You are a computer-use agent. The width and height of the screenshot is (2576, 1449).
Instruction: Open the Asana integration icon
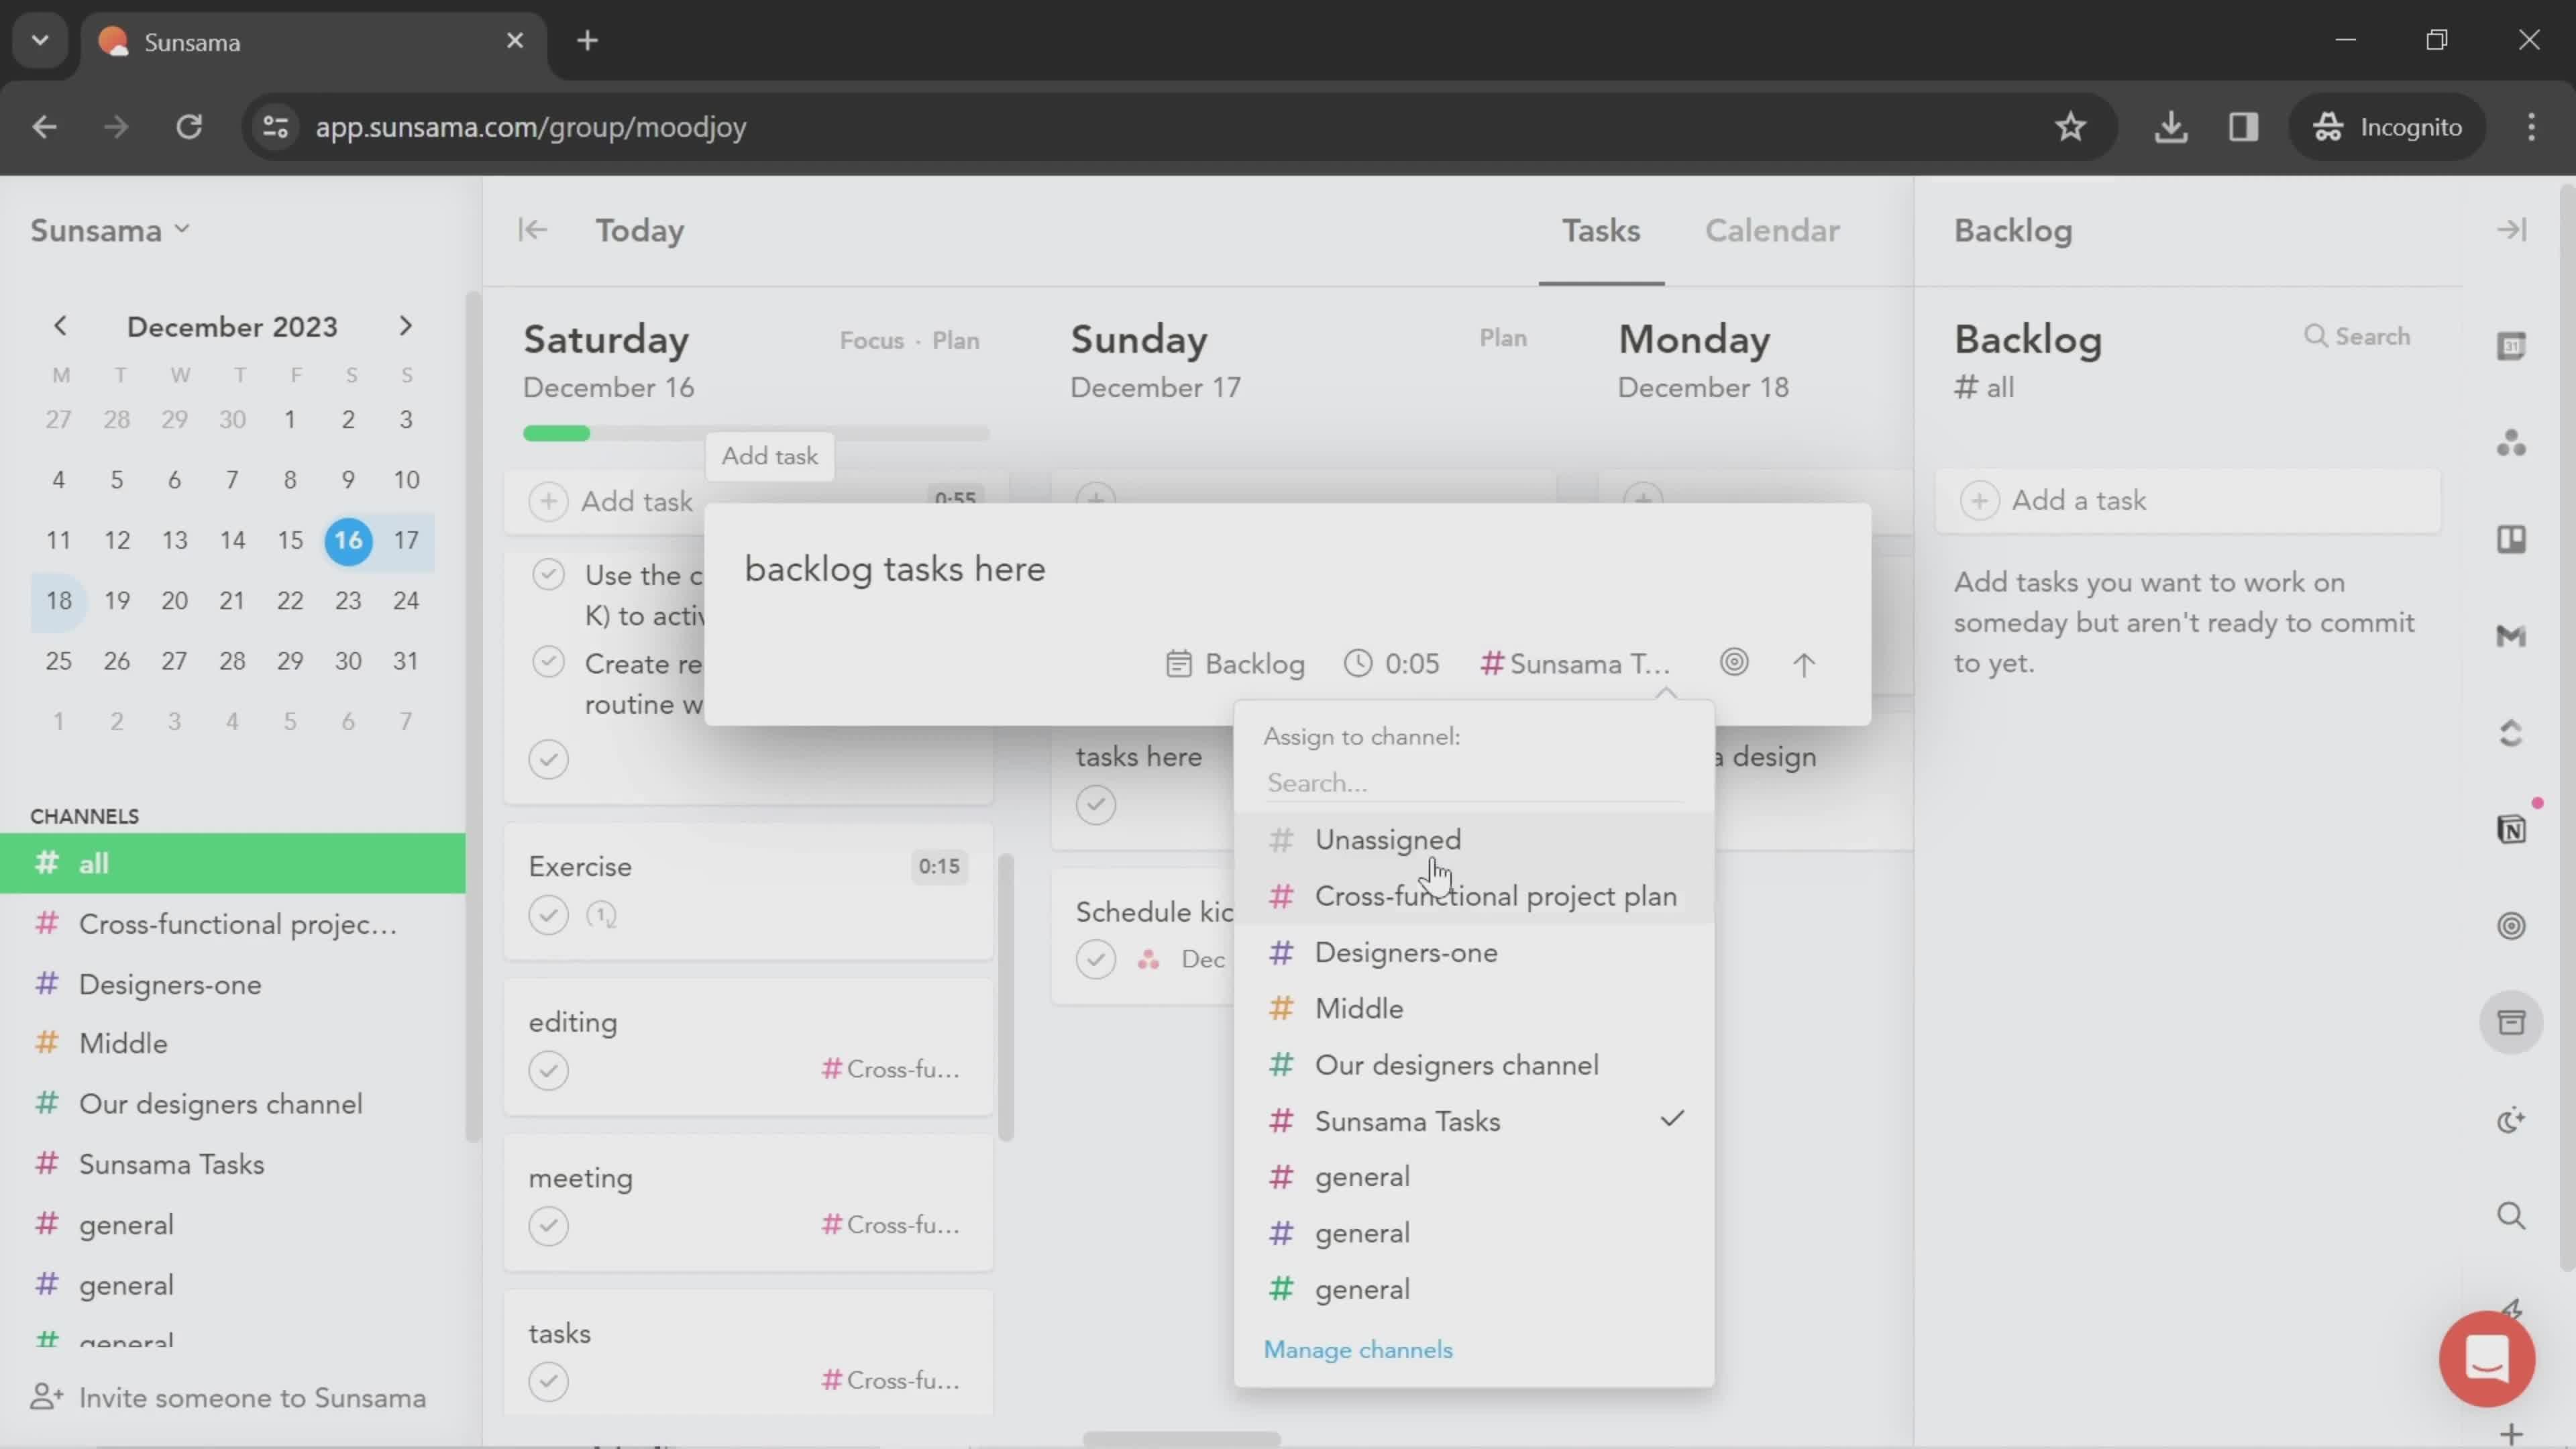click(2511, 442)
